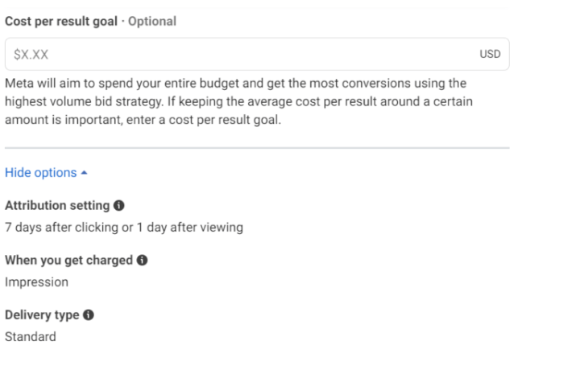Click the Hide options link text

40,173
